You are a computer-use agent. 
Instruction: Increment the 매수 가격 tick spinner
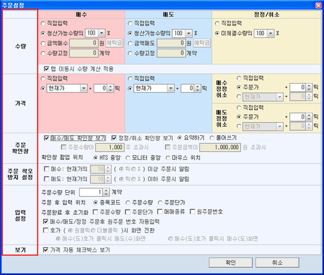click(111, 87)
